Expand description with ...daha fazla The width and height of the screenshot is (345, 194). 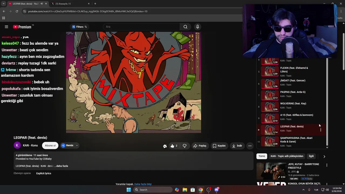[61, 166]
